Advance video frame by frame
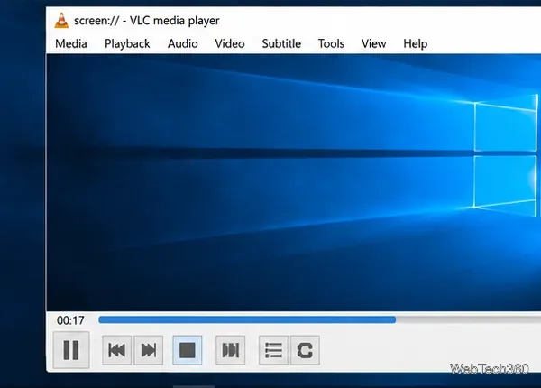 pyautogui.click(x=231, y=350)
